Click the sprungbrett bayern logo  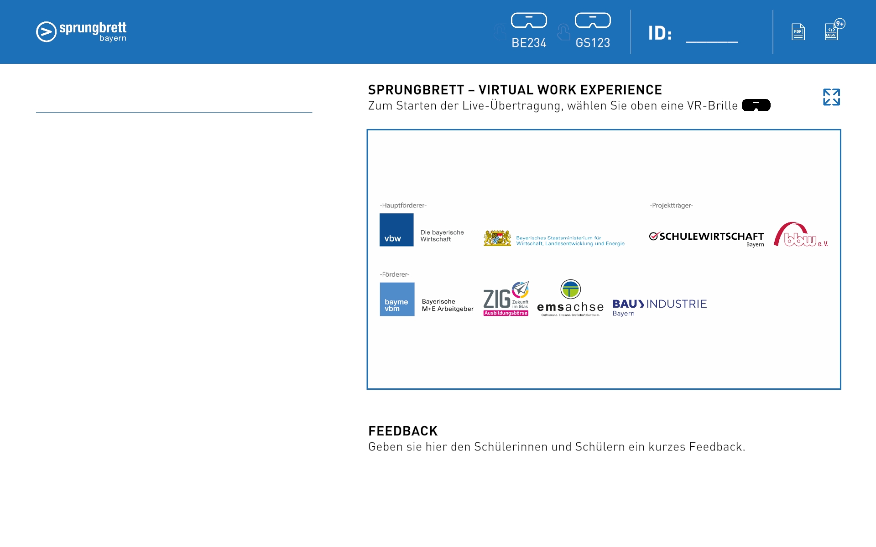coord(82,32)
